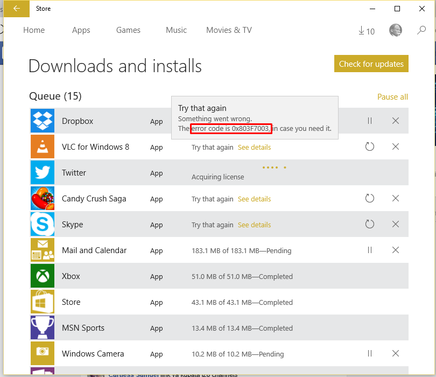View See details for Candy Crush Saga
Image resolution: width=436 pixels, height=377 pixels.
[x=254, y=199]
